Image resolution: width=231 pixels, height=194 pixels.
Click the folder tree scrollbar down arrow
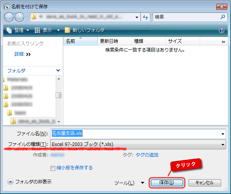(59, 122)
